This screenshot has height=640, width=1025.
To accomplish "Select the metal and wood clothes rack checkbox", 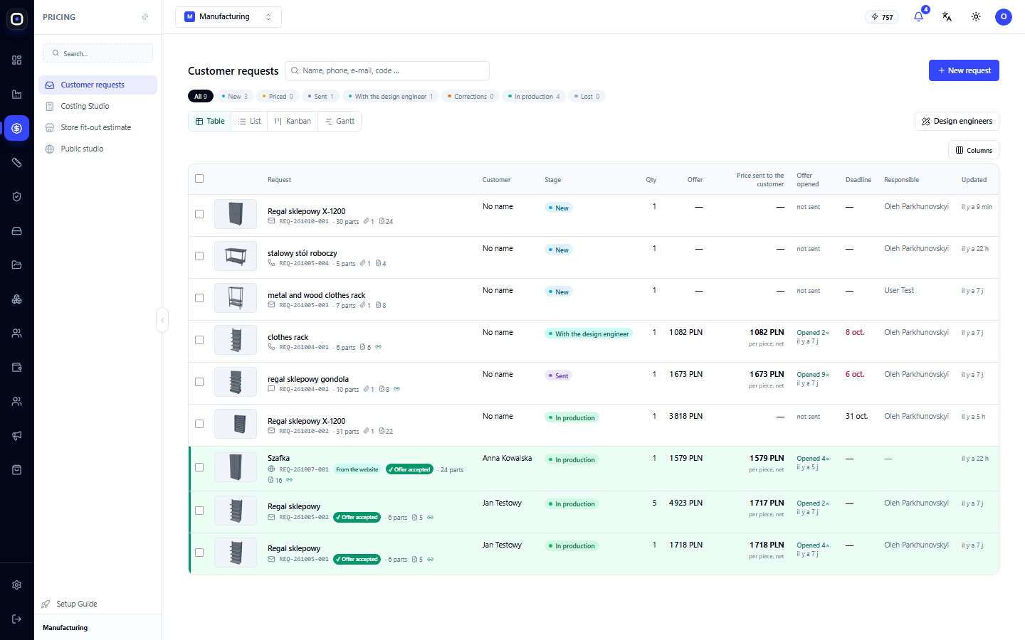I will (x=199, y=298).
